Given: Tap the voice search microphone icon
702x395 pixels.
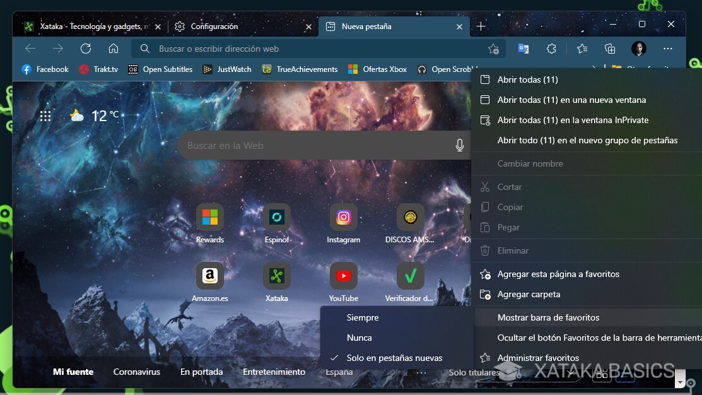Looking at the screenshot, I should (460, 145).
